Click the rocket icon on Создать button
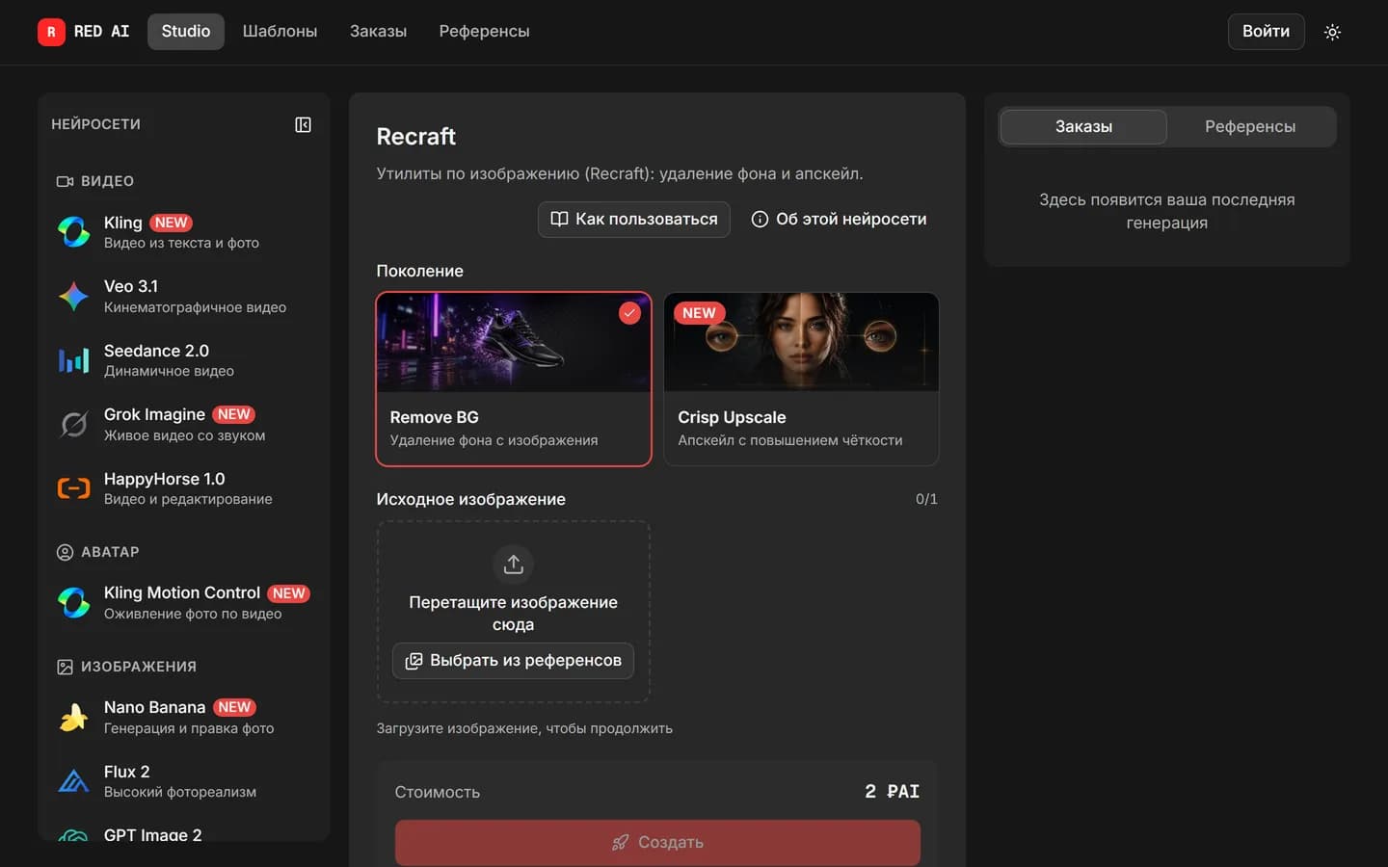Screen dimensions: 1388x867 [620, 842]
